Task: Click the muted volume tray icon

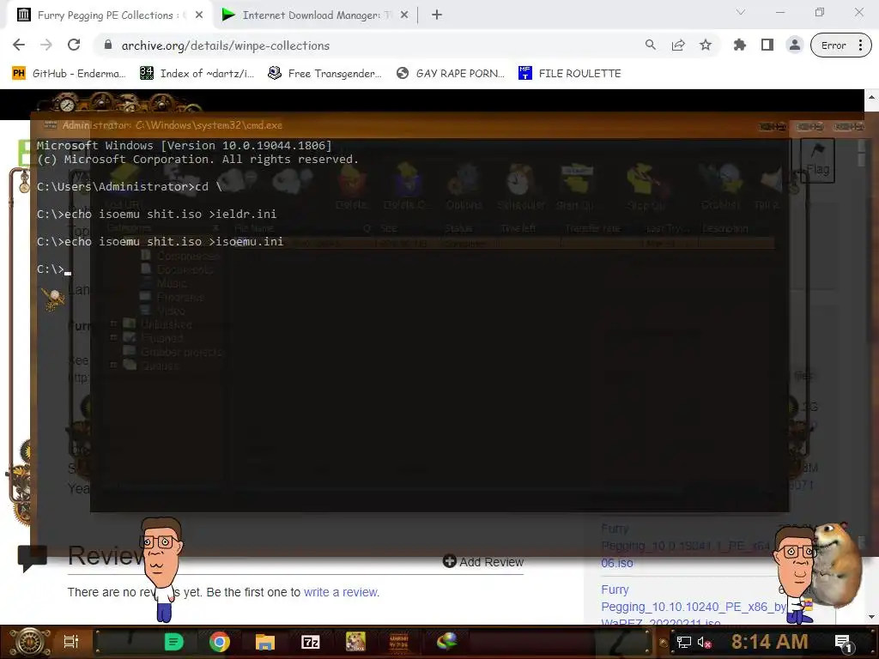Action: (704, 642)
